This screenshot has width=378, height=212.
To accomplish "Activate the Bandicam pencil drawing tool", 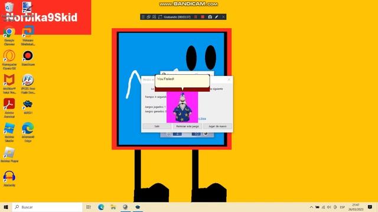I will (x=217, y=17).
